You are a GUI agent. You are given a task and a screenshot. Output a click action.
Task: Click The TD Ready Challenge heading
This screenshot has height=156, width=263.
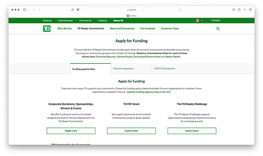click(192, 104)
